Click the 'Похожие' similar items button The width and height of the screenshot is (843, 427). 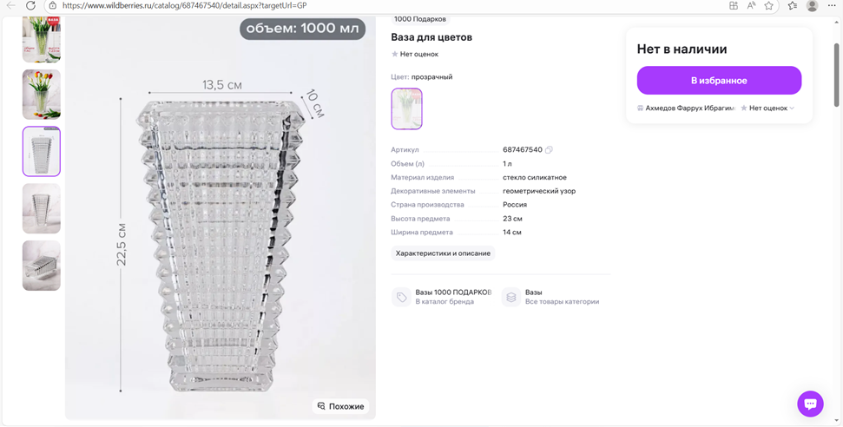(x=340, y=406)
